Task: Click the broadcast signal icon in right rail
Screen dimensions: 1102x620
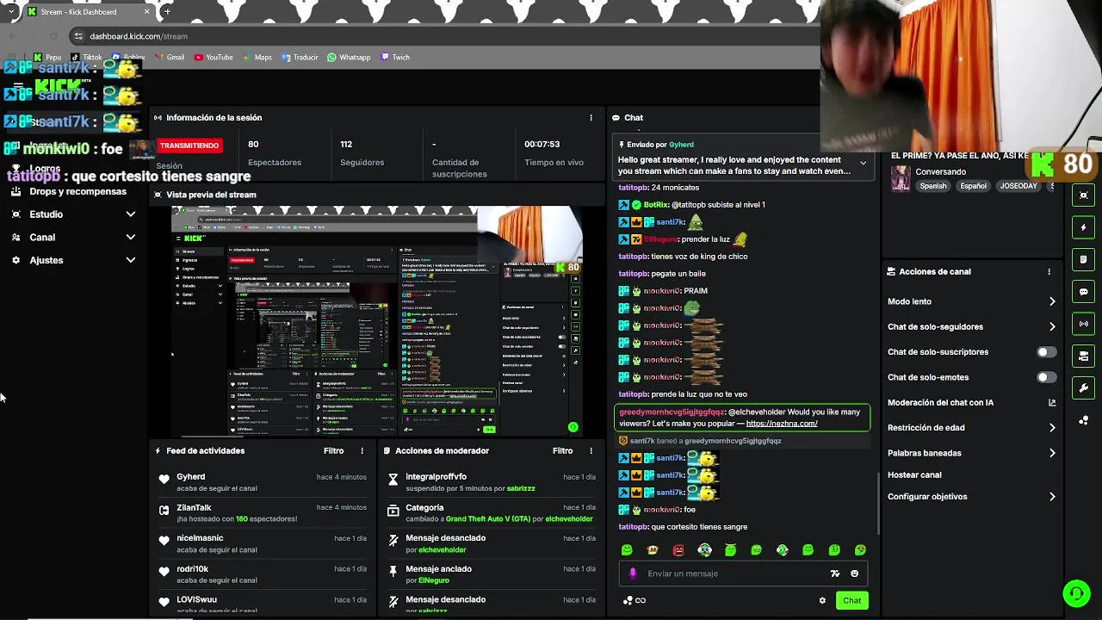Action: tap(1084, 324)
